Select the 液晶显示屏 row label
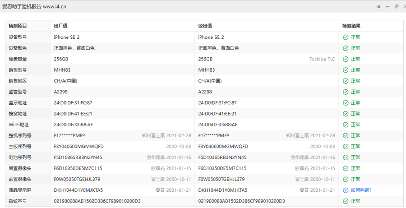This screenshot has width=406, height=208. coord(20,190)
